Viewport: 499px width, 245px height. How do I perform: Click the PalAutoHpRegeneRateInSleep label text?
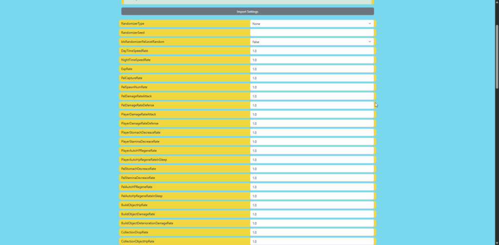[x=142, y=196]
